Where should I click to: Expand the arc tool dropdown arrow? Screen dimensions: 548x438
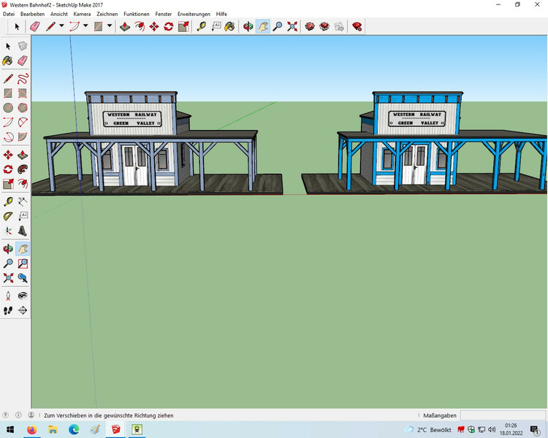coord(85,26)
